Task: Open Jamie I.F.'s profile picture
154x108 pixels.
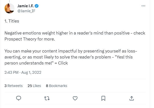Action: click(x=9, y=8)
